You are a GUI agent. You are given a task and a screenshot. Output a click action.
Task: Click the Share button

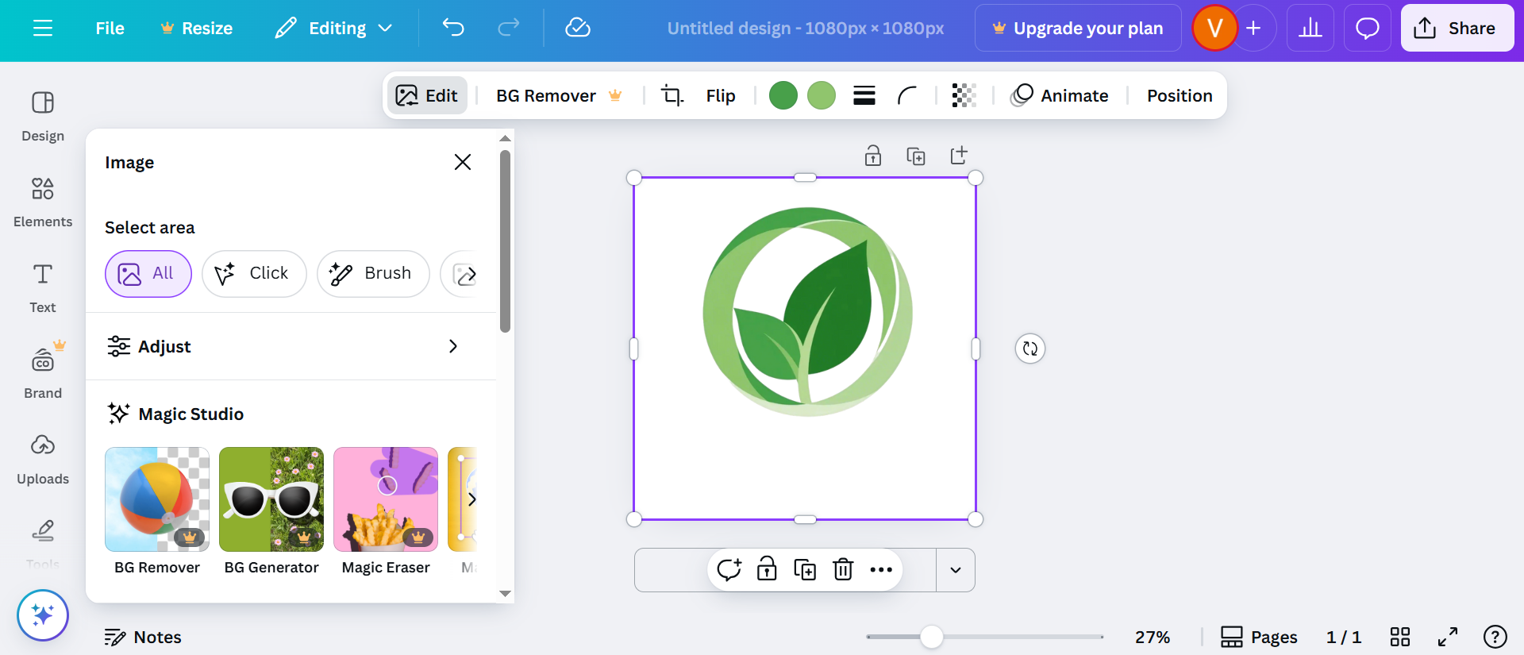(x=1457, y=29)
